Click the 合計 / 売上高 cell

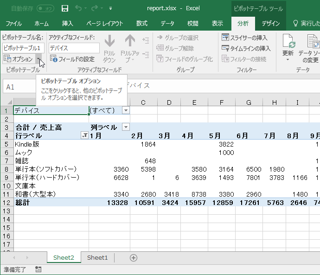(x=39, y=128)
